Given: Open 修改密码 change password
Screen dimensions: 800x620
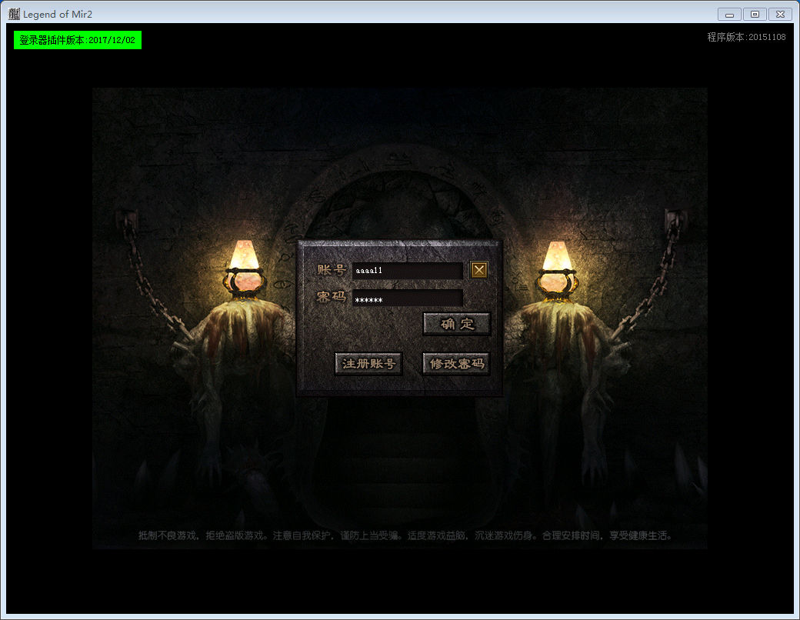Looking at the screenshot, I should 457,364.
